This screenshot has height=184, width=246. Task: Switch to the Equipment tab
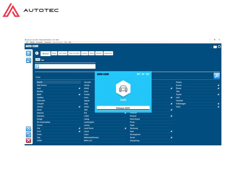108,53
